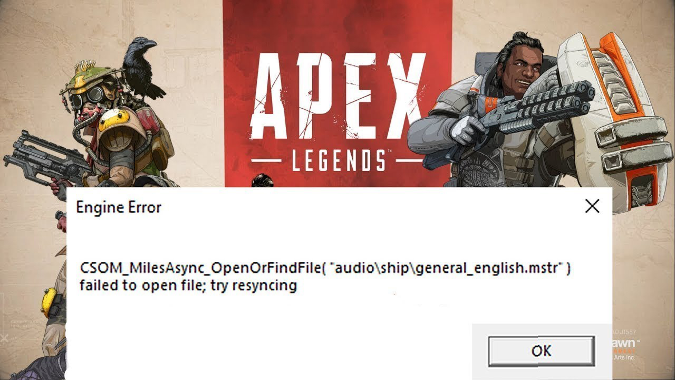Click the OK button in Engine Error dialog
The width and height of the screenshot is (675, 380).
click(x=541, y=350)
